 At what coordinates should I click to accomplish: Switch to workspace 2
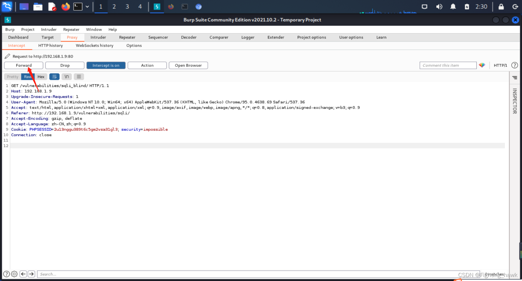114,7
